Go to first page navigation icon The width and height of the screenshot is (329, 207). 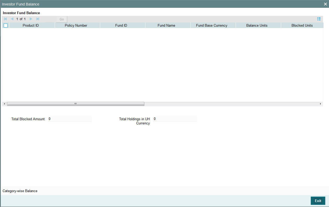click(x=5, y=19)
